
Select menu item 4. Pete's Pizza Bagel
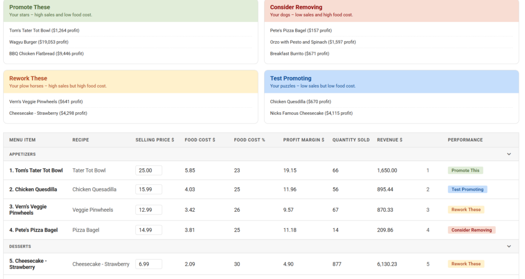tap(33, 230)
